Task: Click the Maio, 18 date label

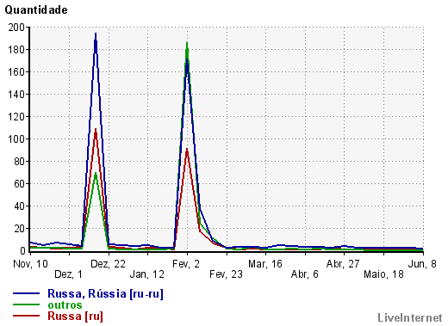Action: (383, 274)
